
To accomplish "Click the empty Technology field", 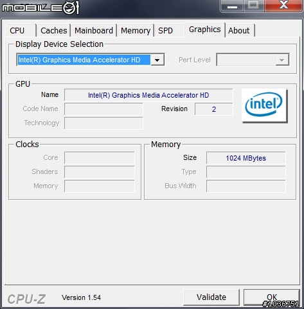I will (x=103, y=123).
